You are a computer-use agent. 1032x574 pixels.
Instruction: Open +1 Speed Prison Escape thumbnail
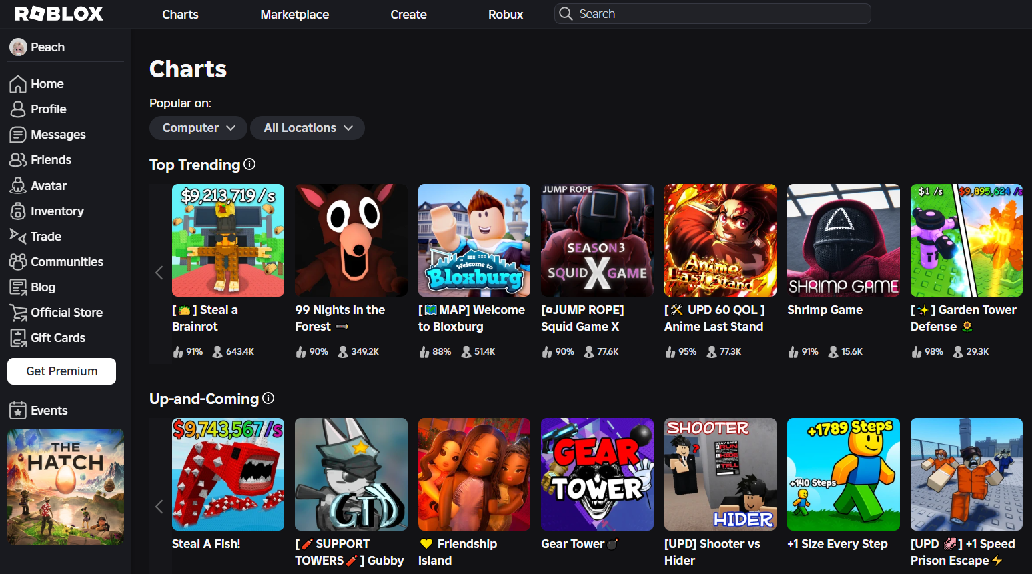[967, 474]
